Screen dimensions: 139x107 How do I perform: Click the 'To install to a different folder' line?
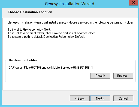click(x=52, y=33)
